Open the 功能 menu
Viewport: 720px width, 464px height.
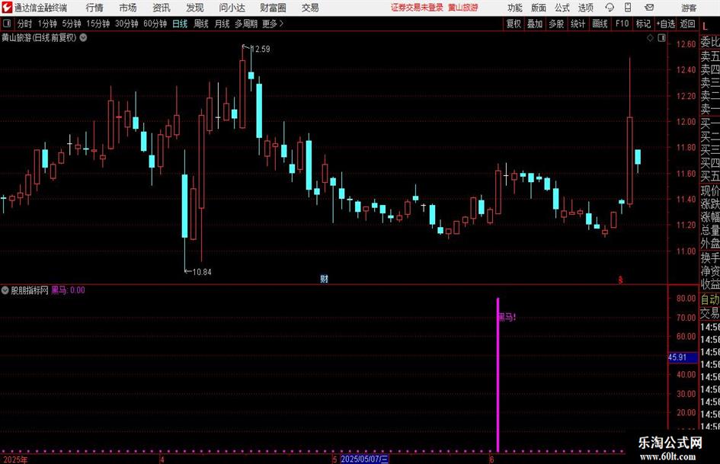tap(515, 8)
